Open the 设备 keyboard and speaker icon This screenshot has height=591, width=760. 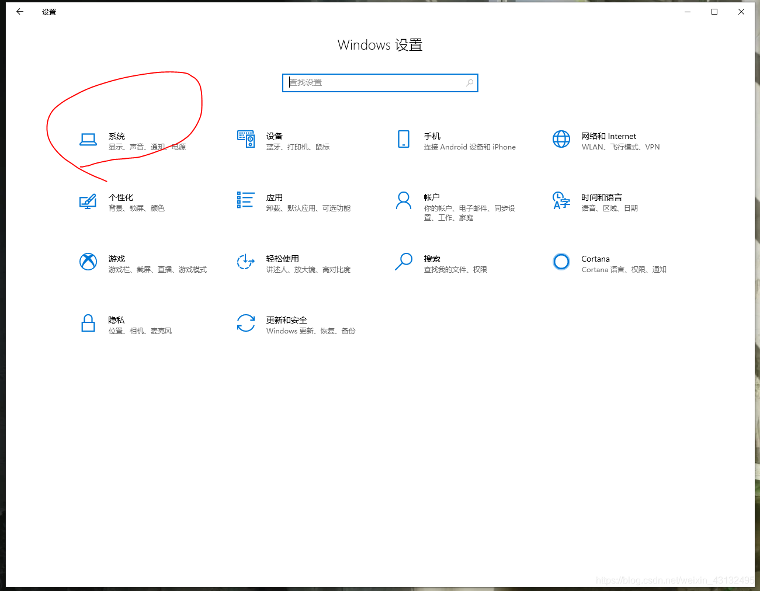(246, 139)
